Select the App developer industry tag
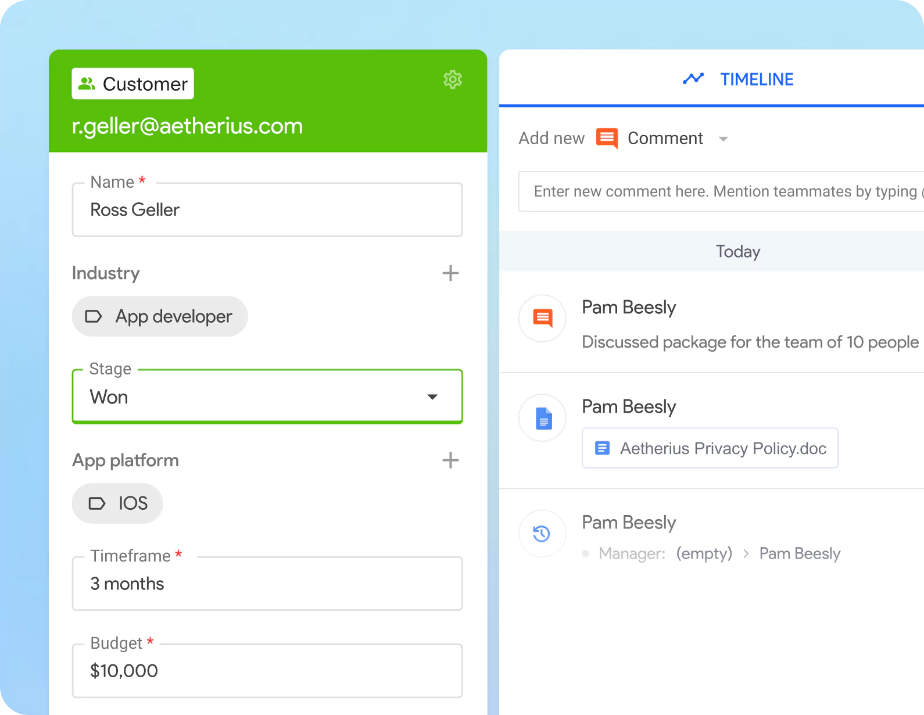Image resolution: width=924 pixels, height=715 pixels. pyautogui.click(x=160, y=317)
